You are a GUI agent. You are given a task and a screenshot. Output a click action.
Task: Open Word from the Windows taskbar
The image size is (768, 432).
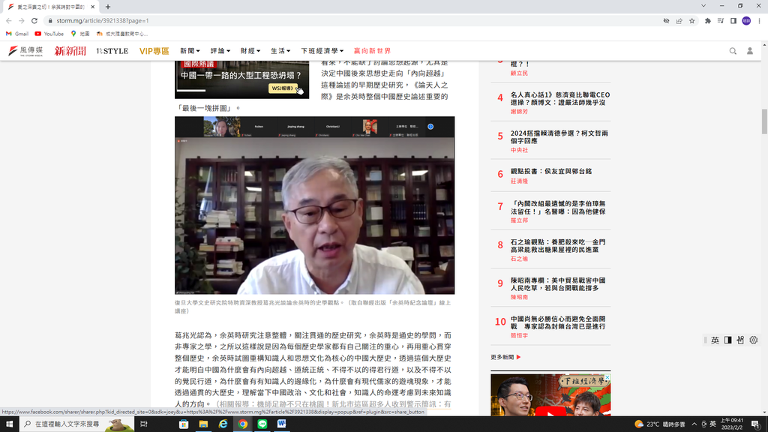(282, 424)
